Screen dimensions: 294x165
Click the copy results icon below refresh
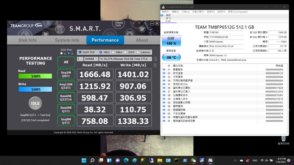pos(155,65)
